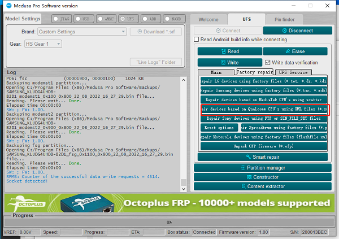This screenshot has width=339, height=239.
Task: Click the Erase eraser icon
Action: pos(288,51)
